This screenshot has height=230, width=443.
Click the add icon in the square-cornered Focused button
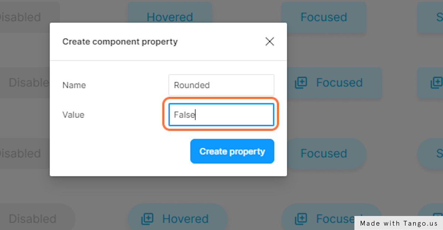pos(301,83)
